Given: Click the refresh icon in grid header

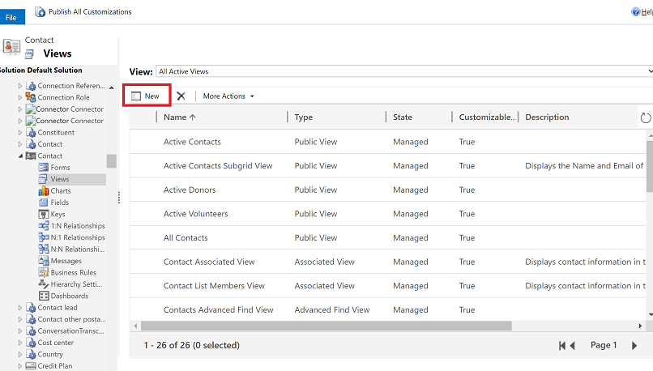Looking at the screenshot, I should [645, 117].
